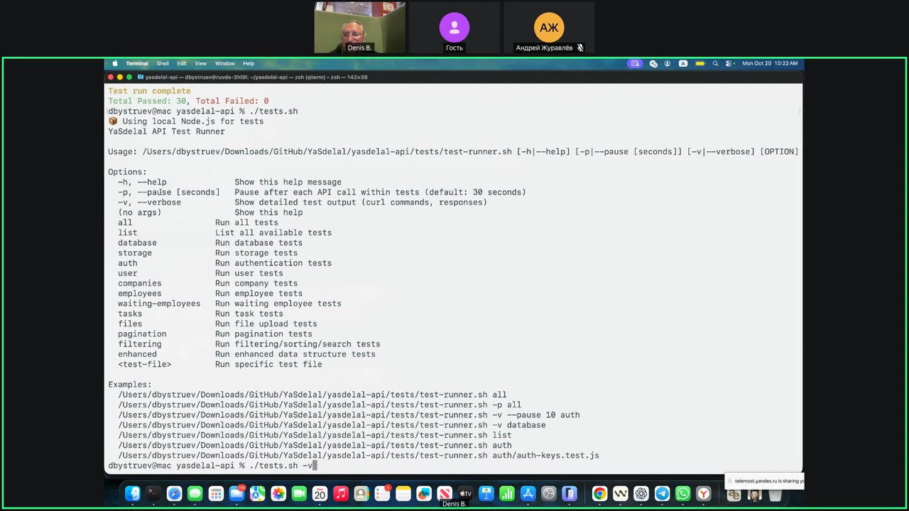Viewport: 909px width, 511px height.
Task: Open the Window menu in the menu bar
Action: [x=224, y=63]
